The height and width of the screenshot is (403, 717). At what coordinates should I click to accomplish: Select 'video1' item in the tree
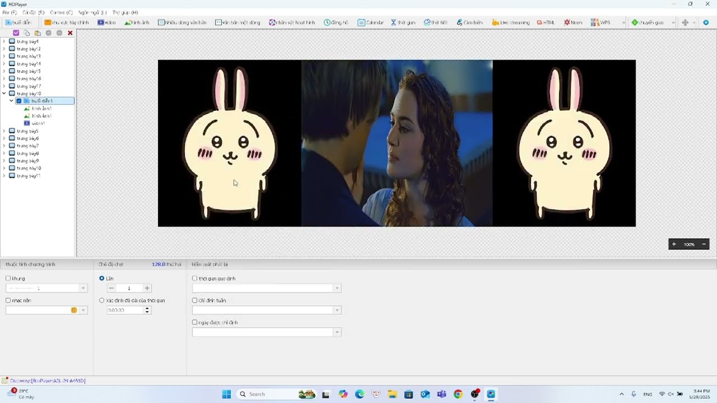[38, 123]
